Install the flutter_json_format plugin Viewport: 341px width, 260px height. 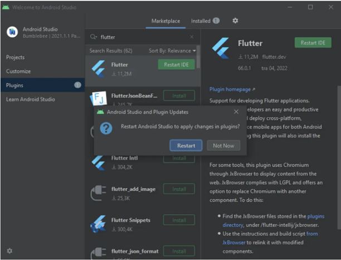click(x=179, y=251)
